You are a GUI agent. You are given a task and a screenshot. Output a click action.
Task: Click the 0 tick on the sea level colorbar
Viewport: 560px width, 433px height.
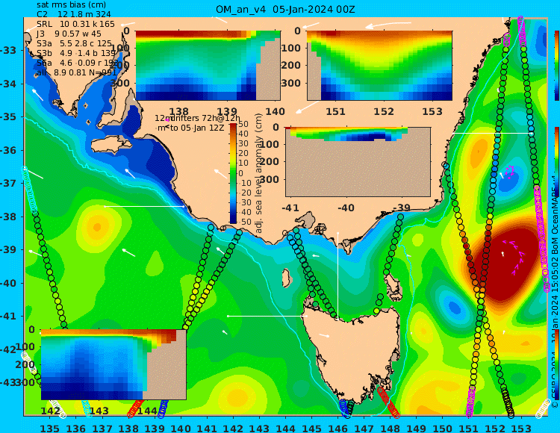point(240,173)
